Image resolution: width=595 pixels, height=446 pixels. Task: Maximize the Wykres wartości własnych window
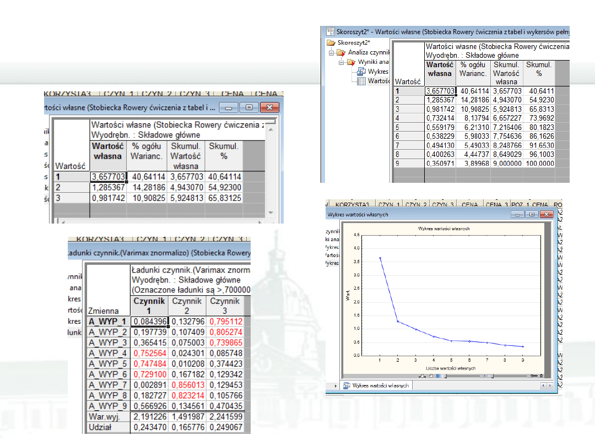(532, 214)
